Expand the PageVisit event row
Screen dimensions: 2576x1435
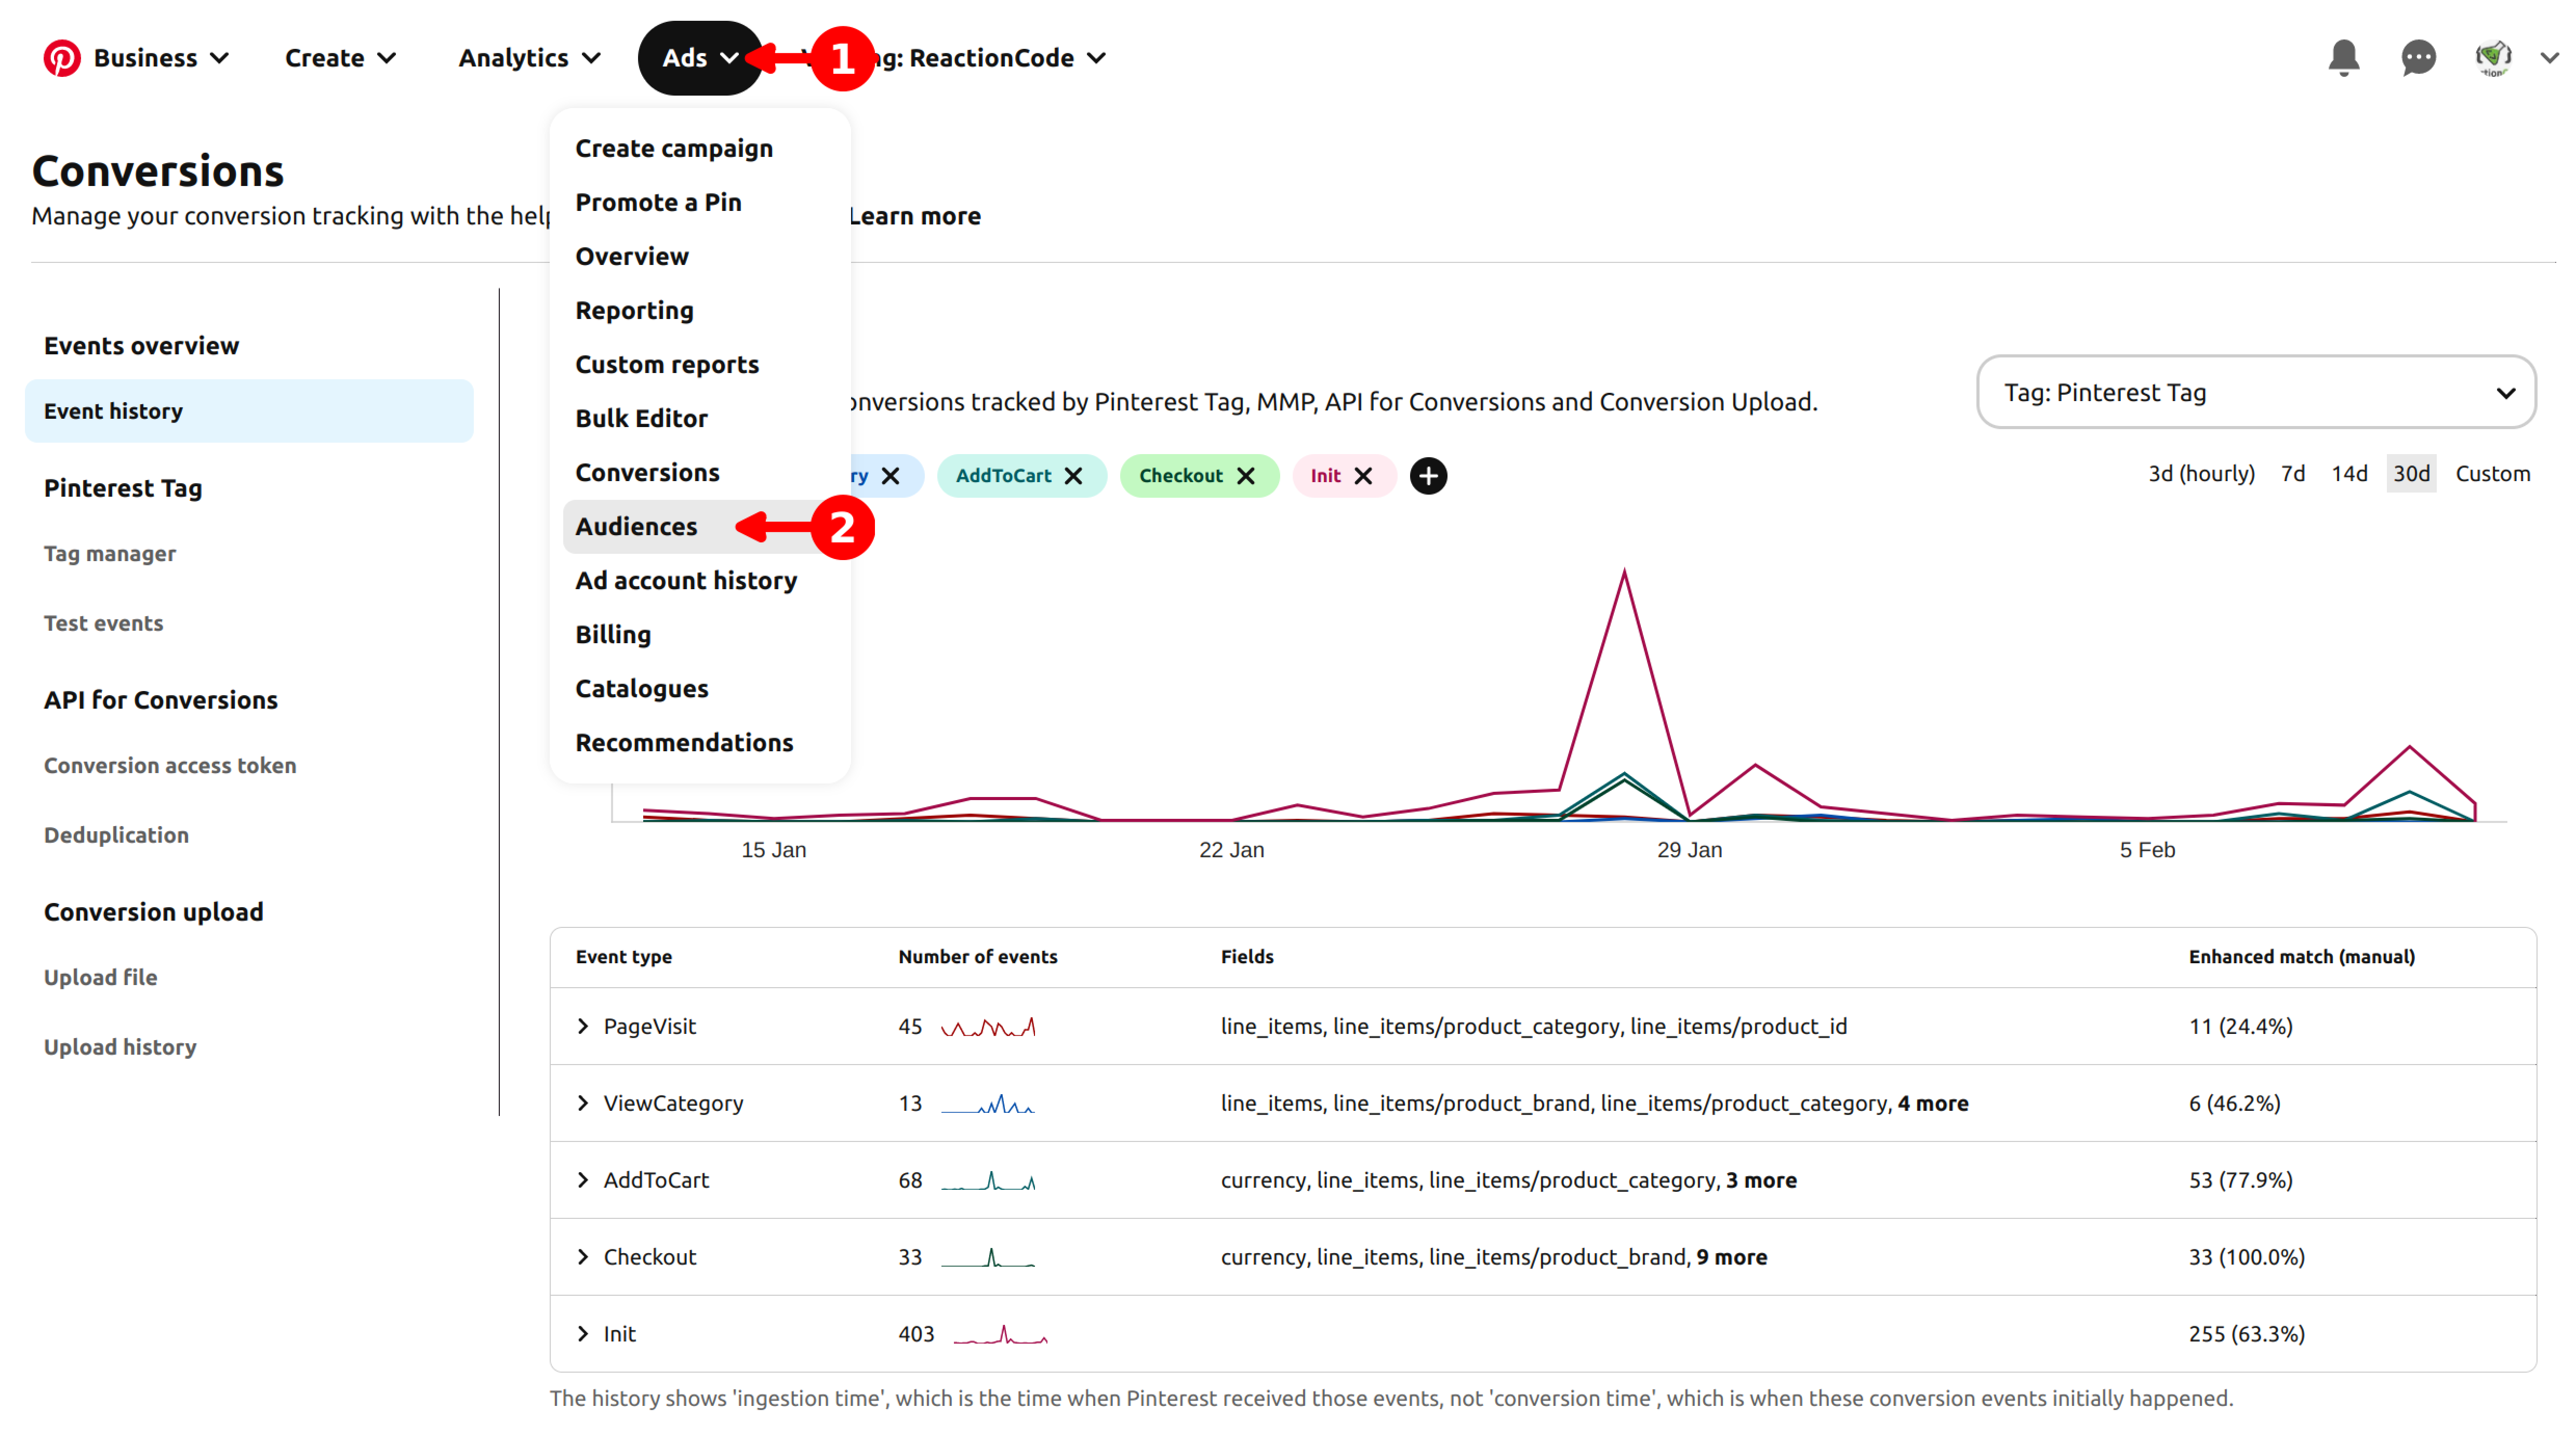[583, 1026]
